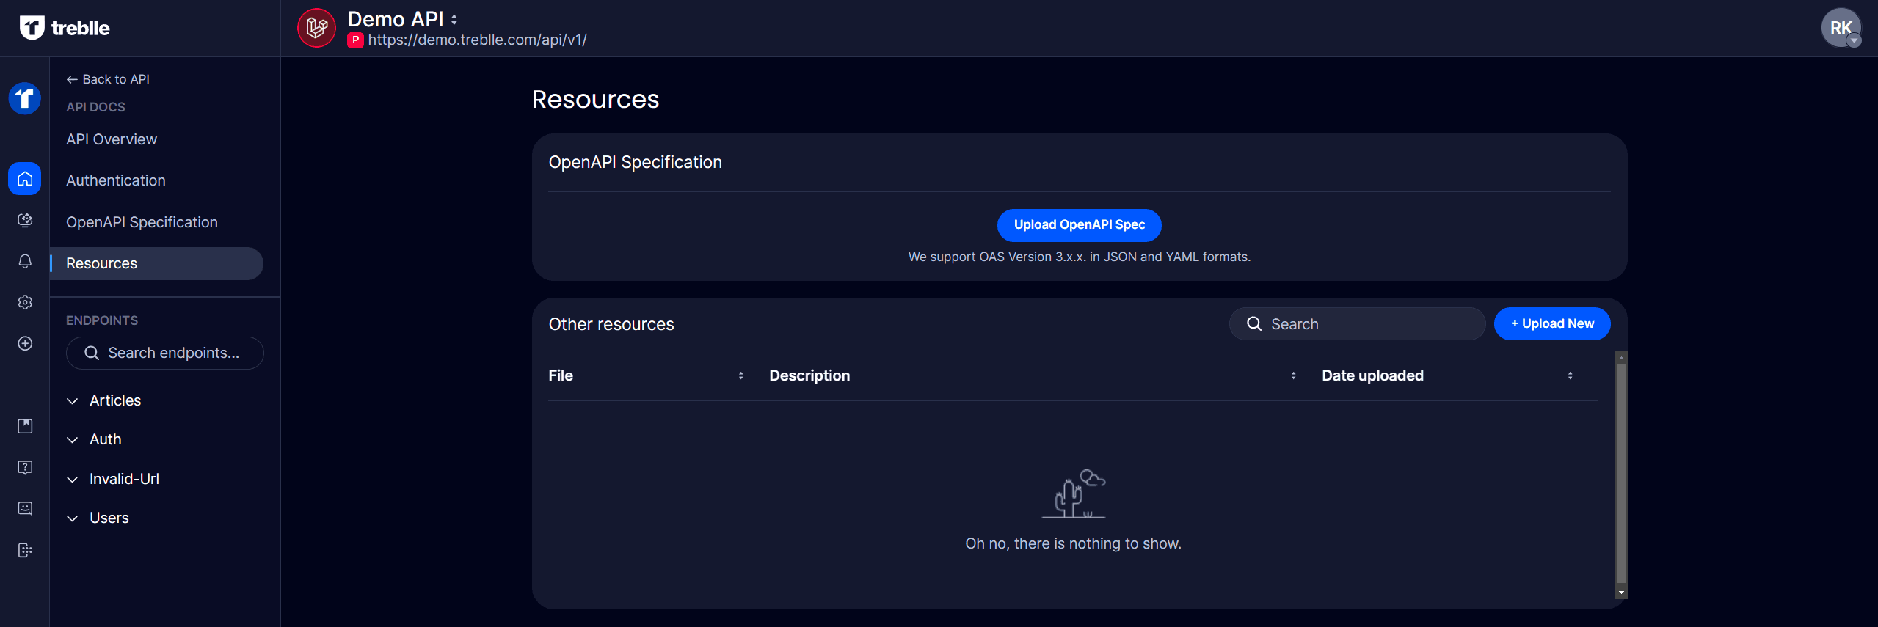
Task: Open the Demo API switcher dropdown
Action: (454, 20)
